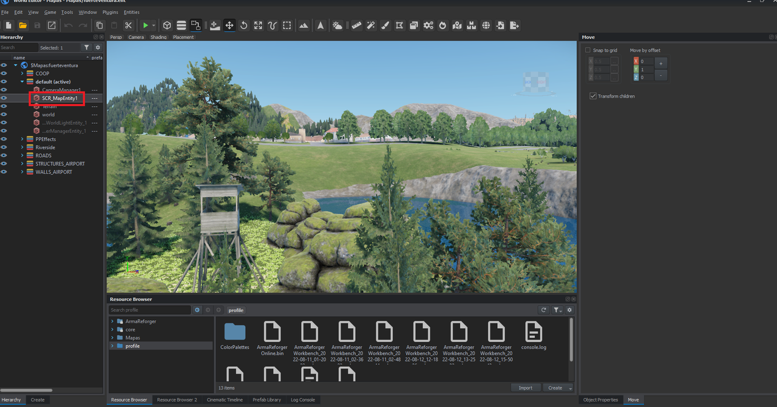The image size is (777, 407).
Task: Select the vector/spline tool icon
Action: 273,25
